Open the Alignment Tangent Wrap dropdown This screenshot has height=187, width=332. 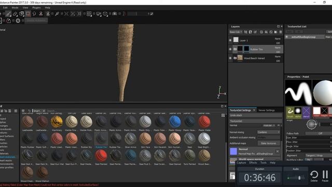point(319,155)
